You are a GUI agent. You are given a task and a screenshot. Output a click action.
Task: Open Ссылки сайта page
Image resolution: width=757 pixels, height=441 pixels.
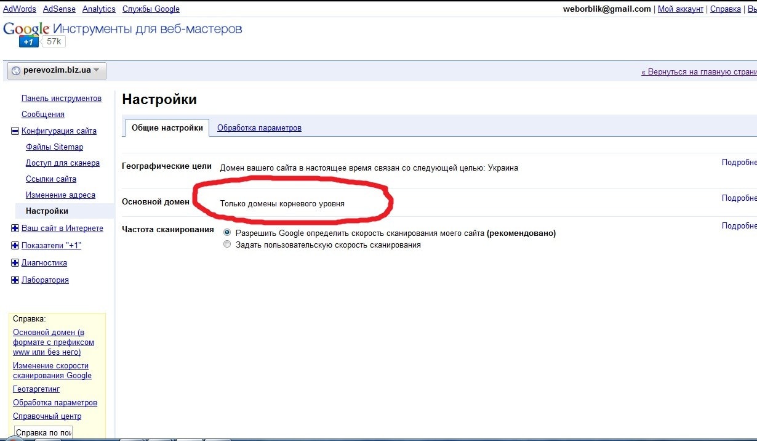pos(51,179)
